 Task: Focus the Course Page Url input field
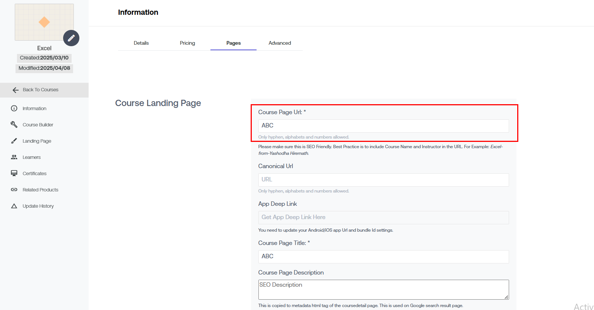383,126
